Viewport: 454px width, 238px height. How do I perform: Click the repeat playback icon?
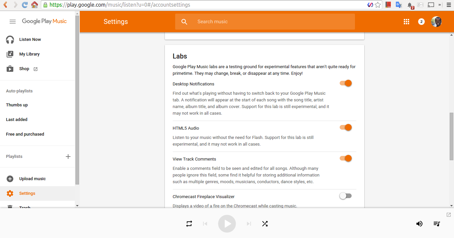tap(189, 224)
